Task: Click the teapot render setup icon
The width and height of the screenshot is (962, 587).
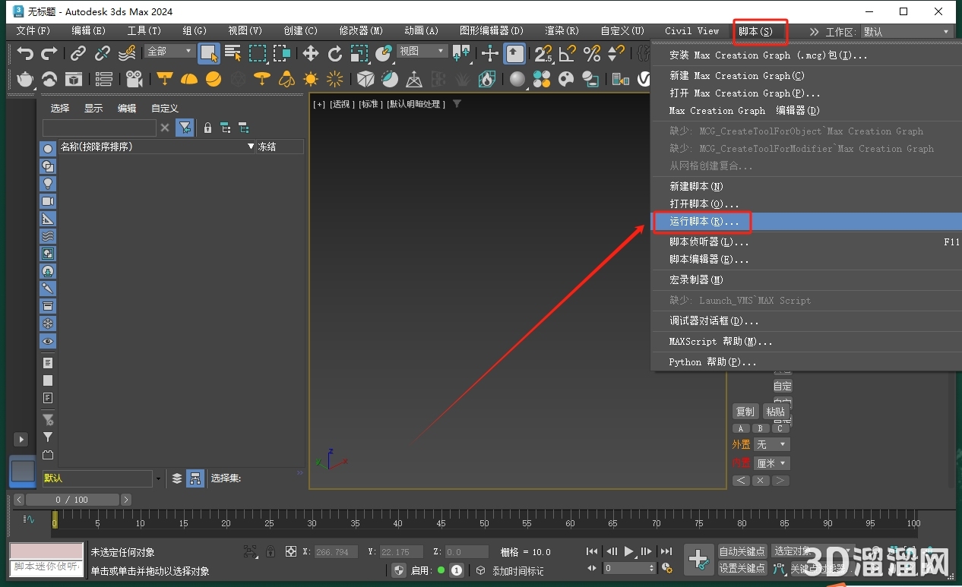Action: [25, 79]
